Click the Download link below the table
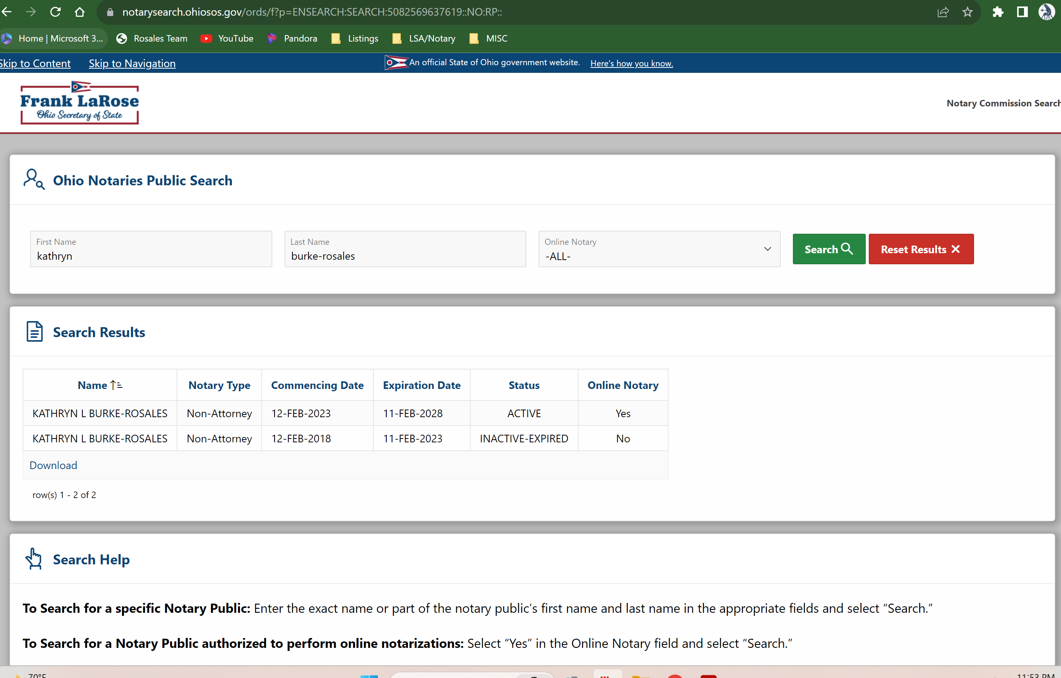Image resolution: width=1061 pixels, height=678 pixels. (53, 465)
